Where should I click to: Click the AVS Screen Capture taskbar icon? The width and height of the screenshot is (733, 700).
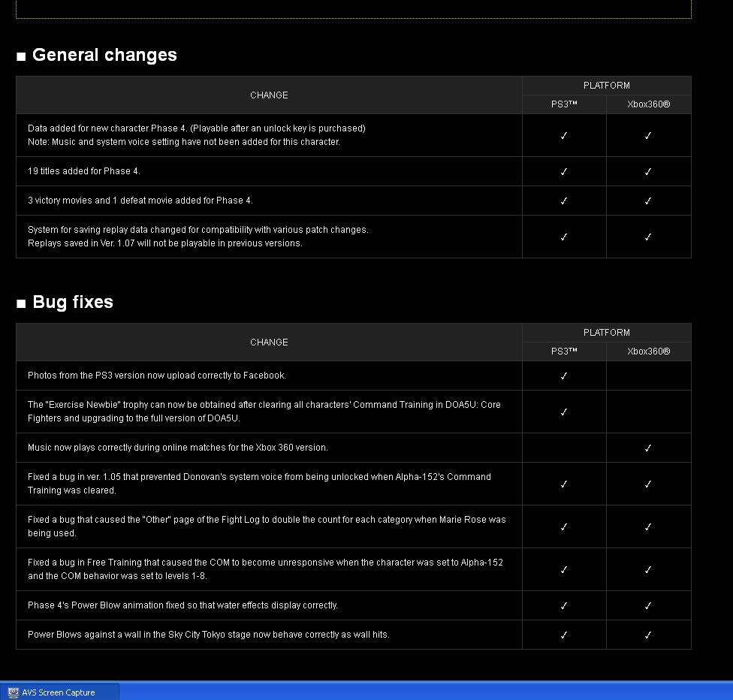[x=13, y=692]
